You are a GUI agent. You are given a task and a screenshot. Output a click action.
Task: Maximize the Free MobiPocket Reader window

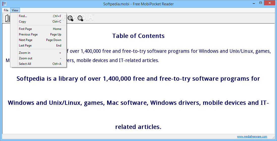point(261,3)
